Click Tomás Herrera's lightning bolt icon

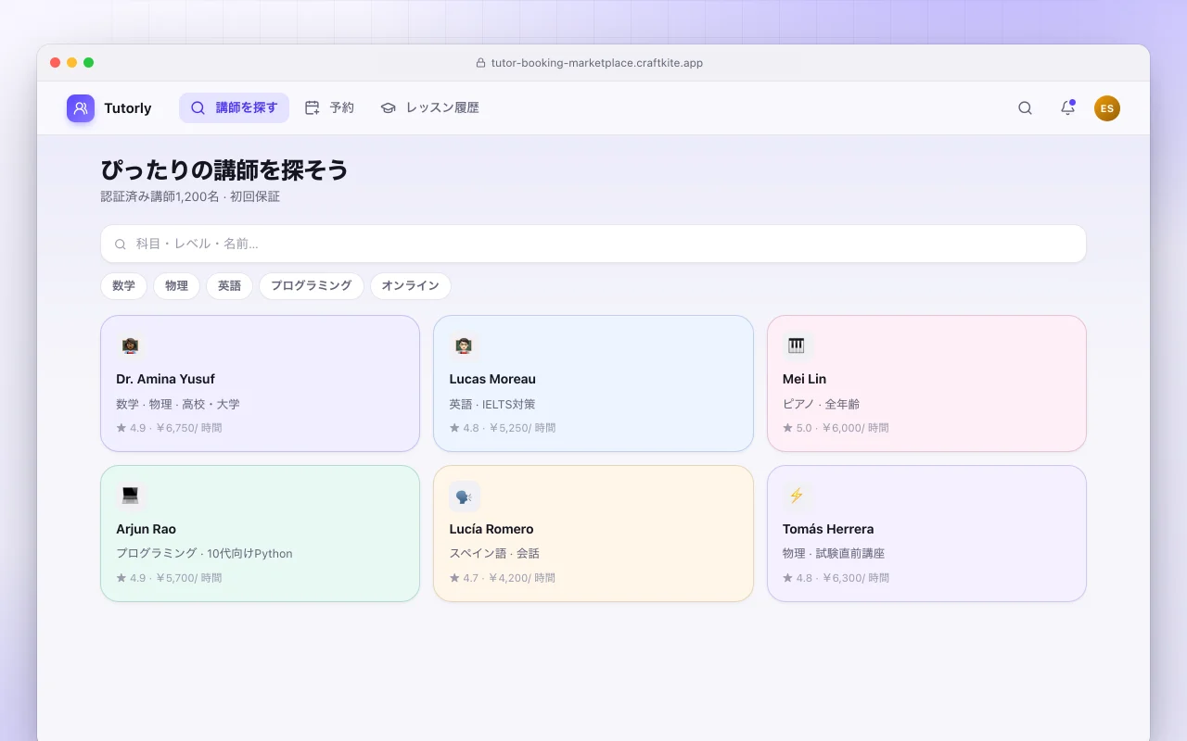click(x=798, y=496)
